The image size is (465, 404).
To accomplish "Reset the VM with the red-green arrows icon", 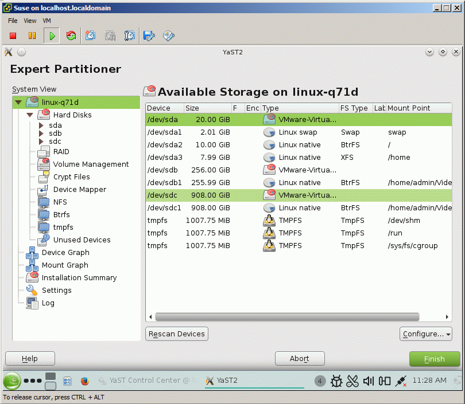I will [x=71, y=36].
